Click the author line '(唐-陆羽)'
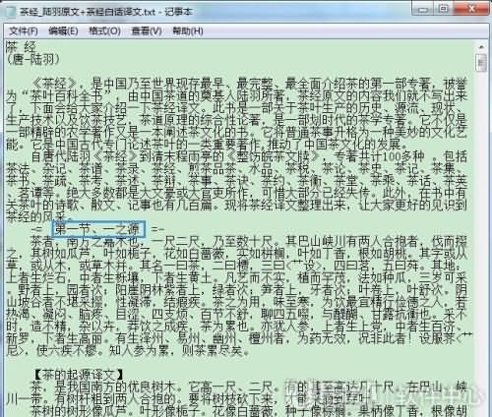This screenshot has height=417, width=492. (33, 59)
